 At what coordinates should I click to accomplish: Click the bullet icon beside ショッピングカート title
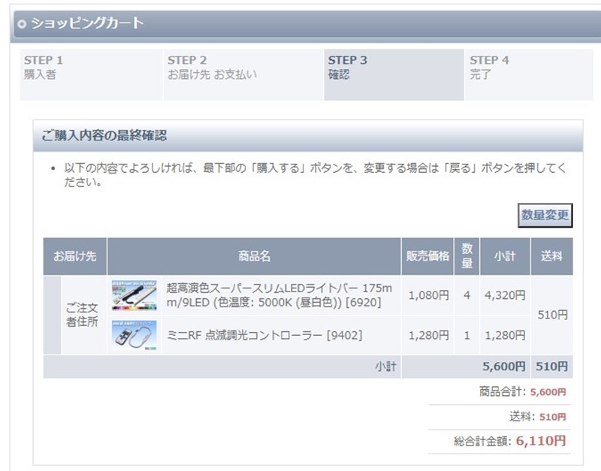click(22, 24)
